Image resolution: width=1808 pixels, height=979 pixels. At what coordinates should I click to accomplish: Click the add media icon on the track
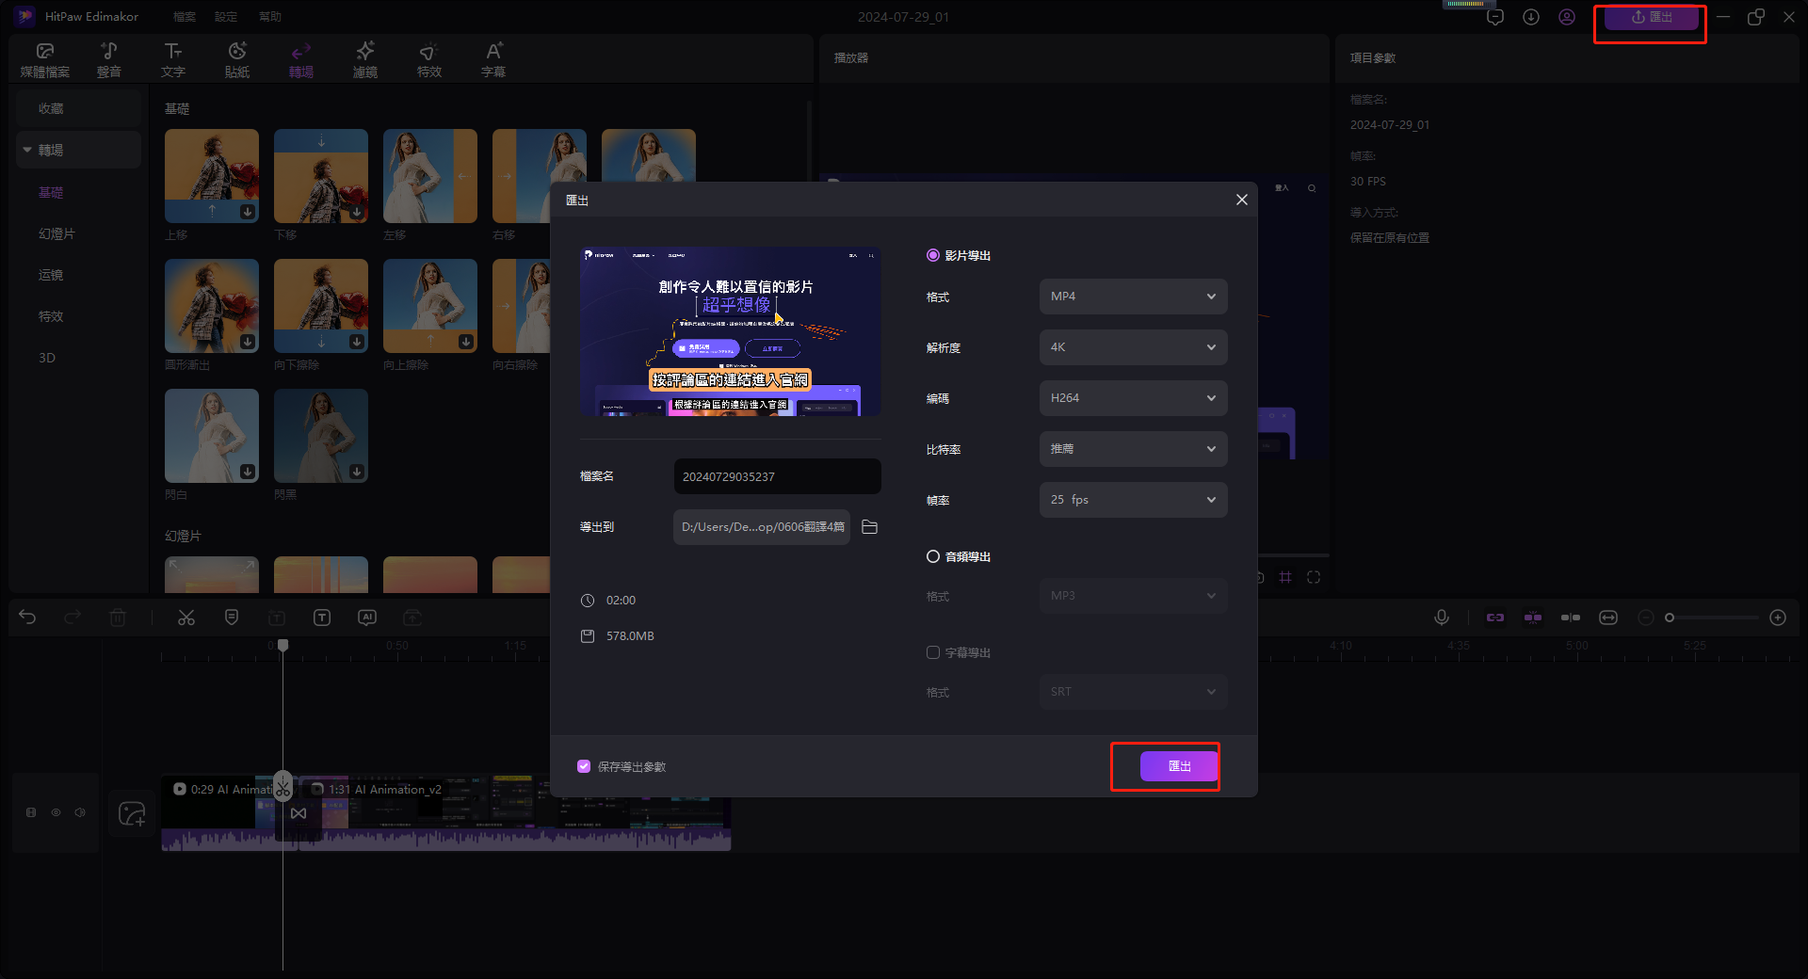click(132, 813)
